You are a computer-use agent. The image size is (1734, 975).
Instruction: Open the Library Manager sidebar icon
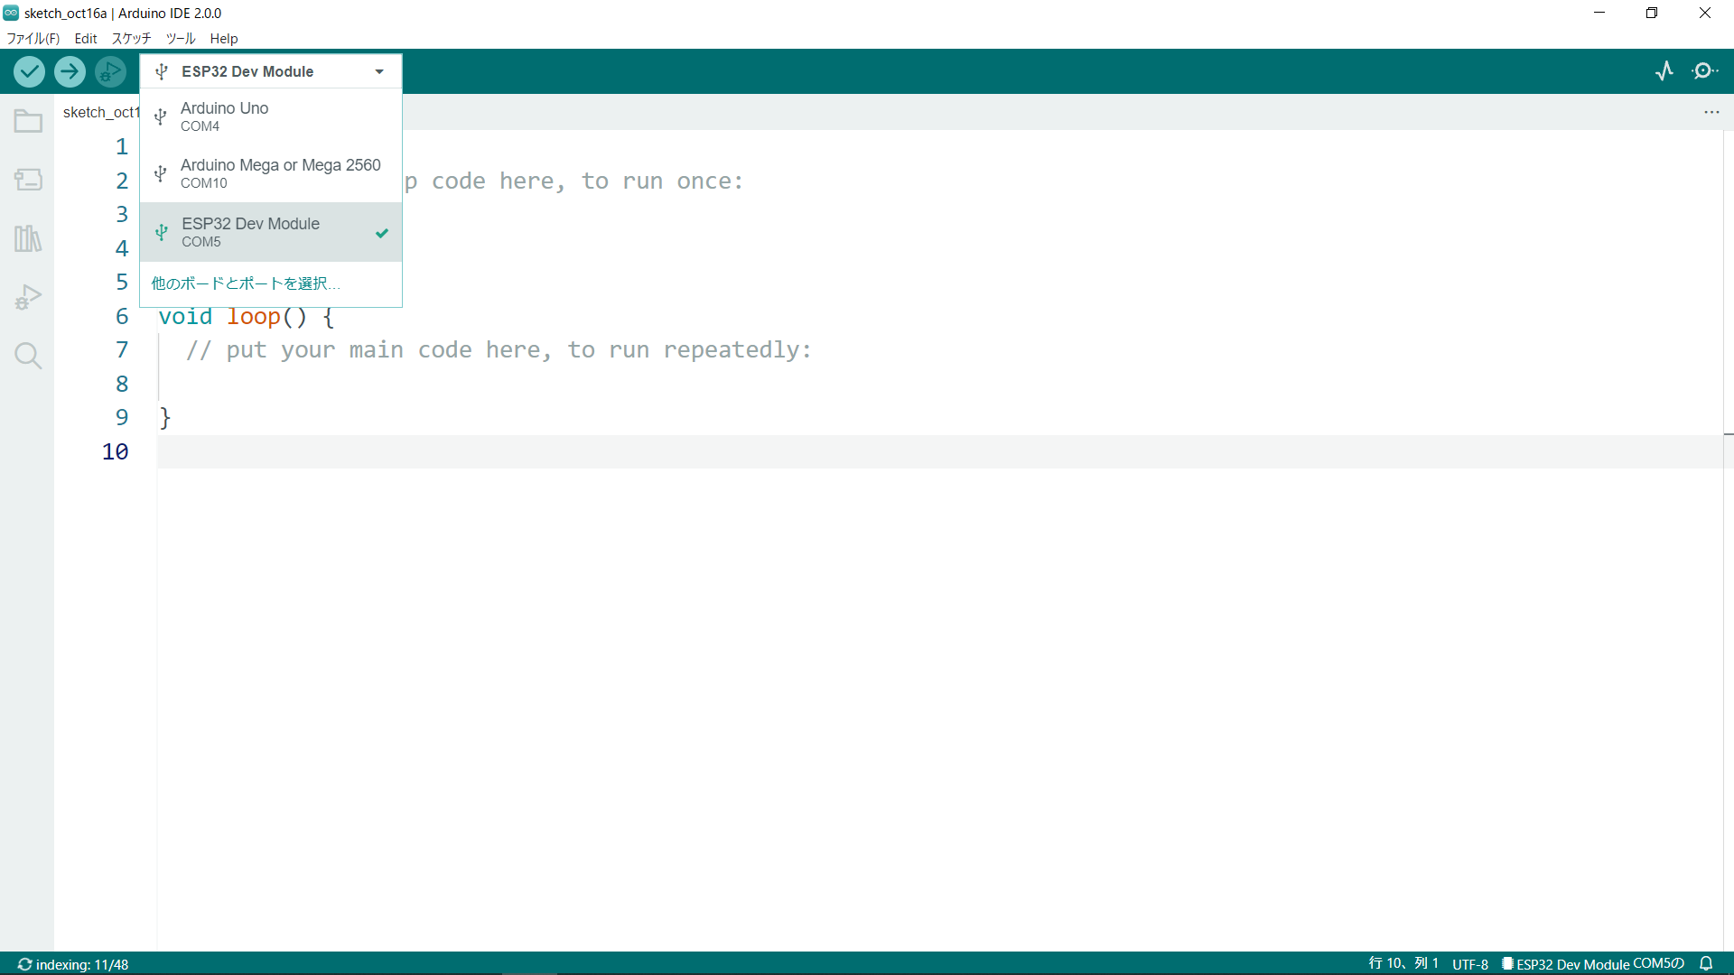(x=28, y=238)
